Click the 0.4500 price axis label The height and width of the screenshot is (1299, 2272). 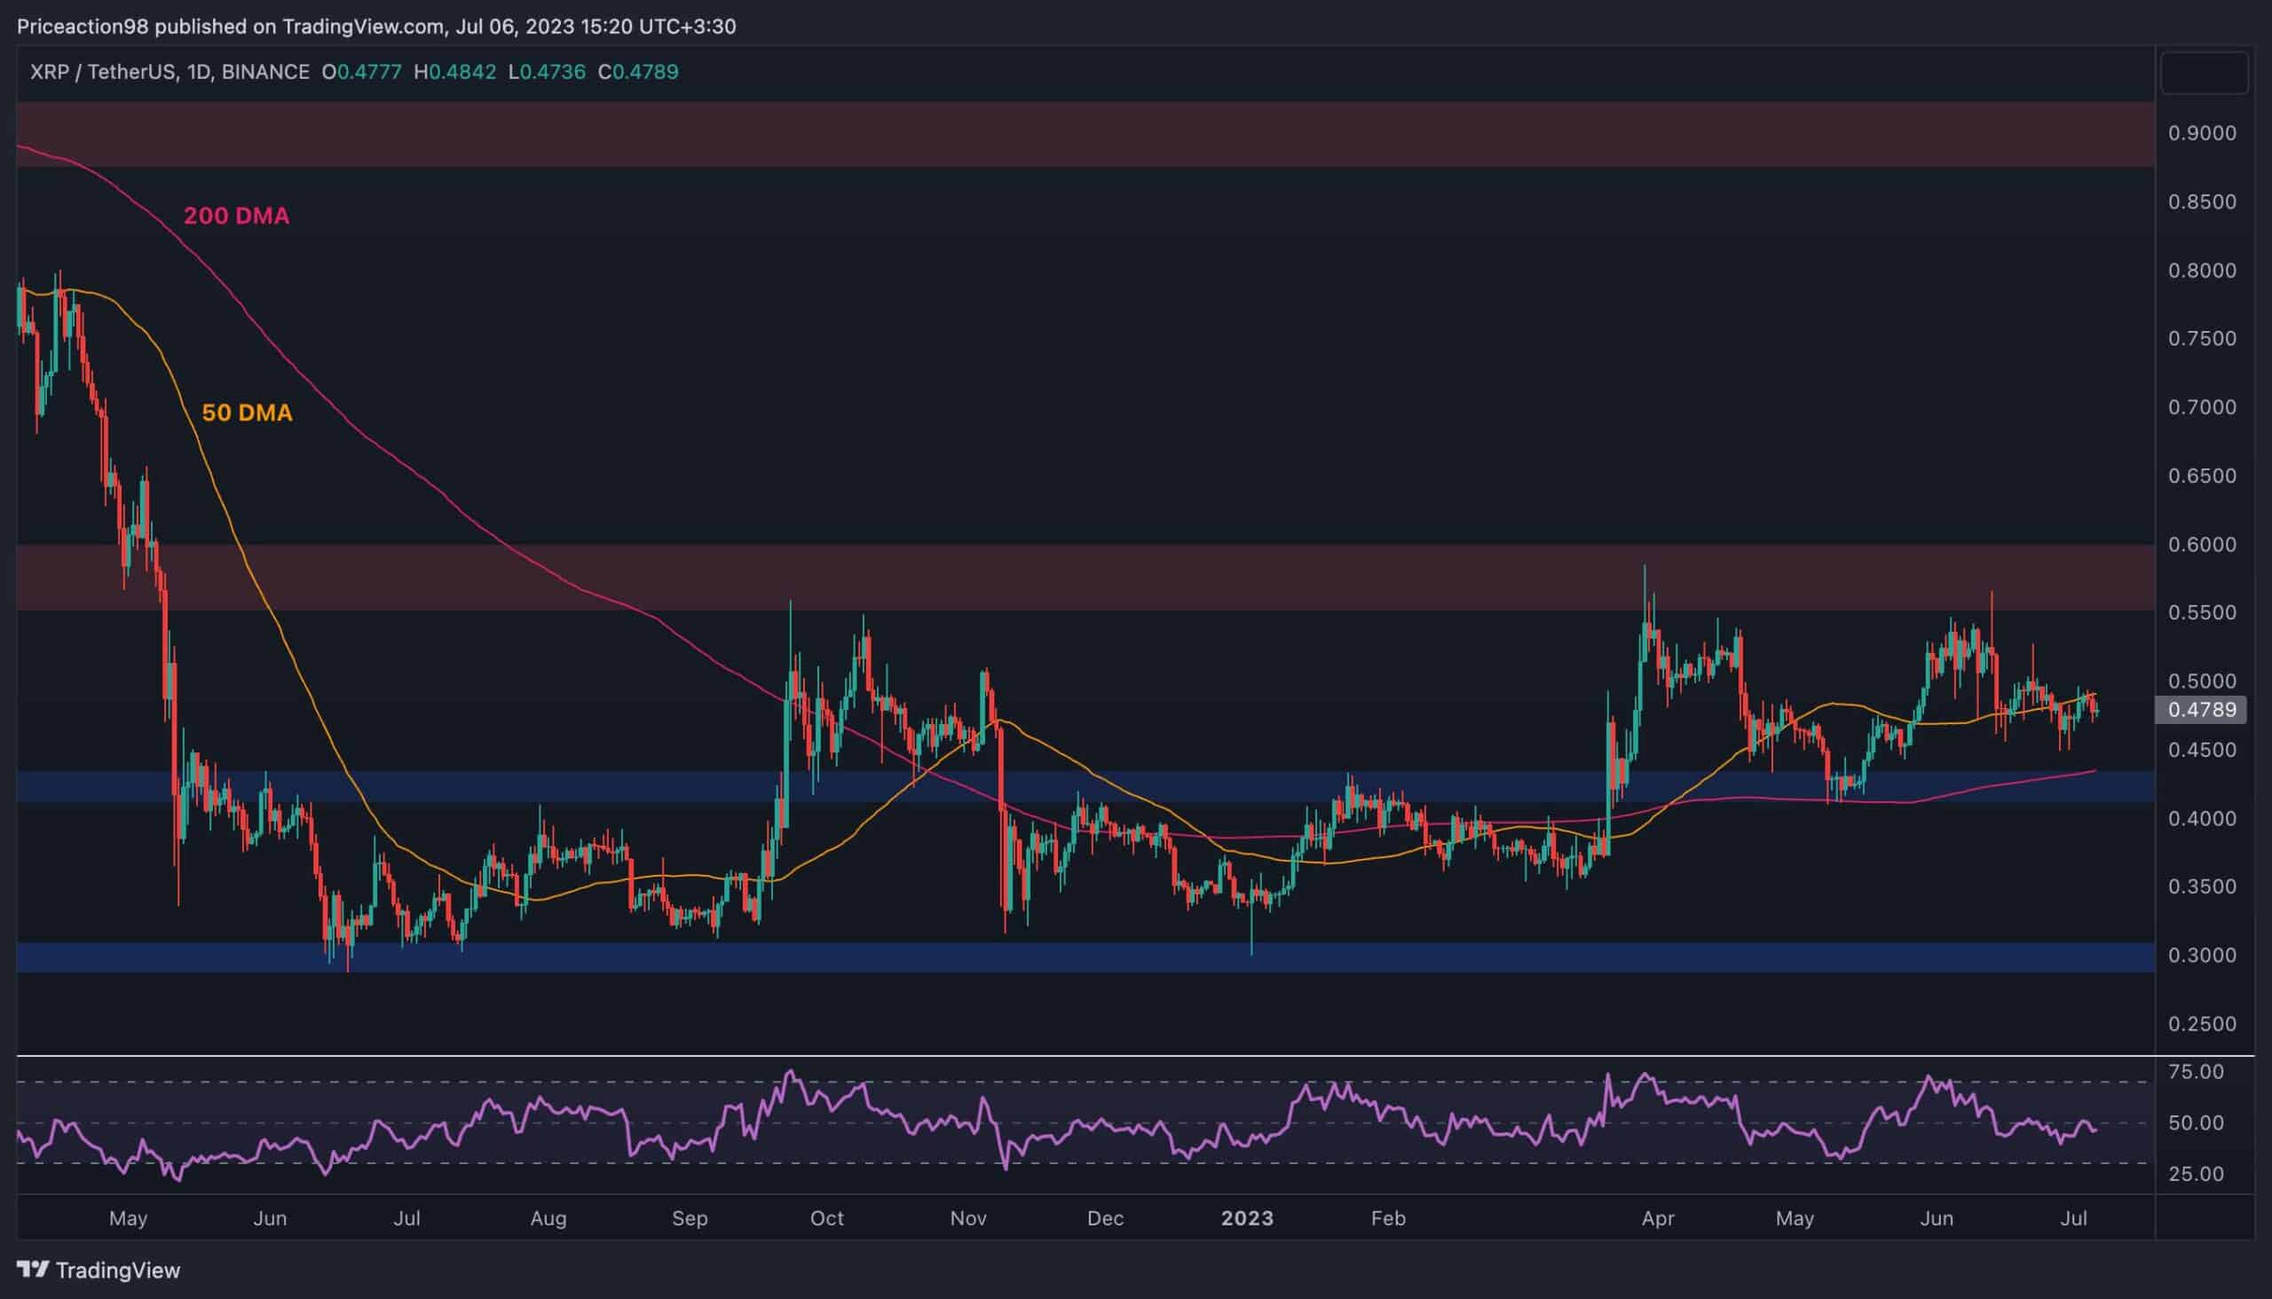tap(2203, 750)
